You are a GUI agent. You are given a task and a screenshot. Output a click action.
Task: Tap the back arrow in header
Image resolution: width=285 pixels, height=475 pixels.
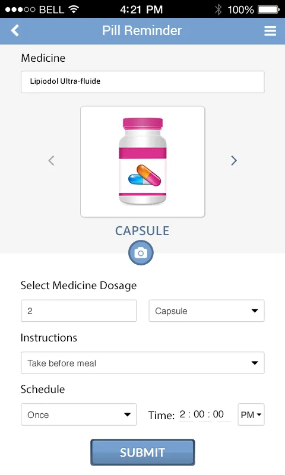click(x=15, y=31)
